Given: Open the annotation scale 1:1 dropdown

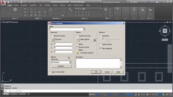Looking at the screenshot, I should click(x=143, y=94).
